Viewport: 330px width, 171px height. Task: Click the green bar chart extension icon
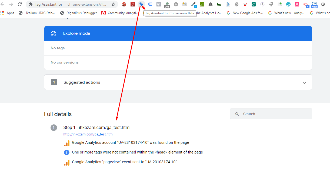coord(202,4)
